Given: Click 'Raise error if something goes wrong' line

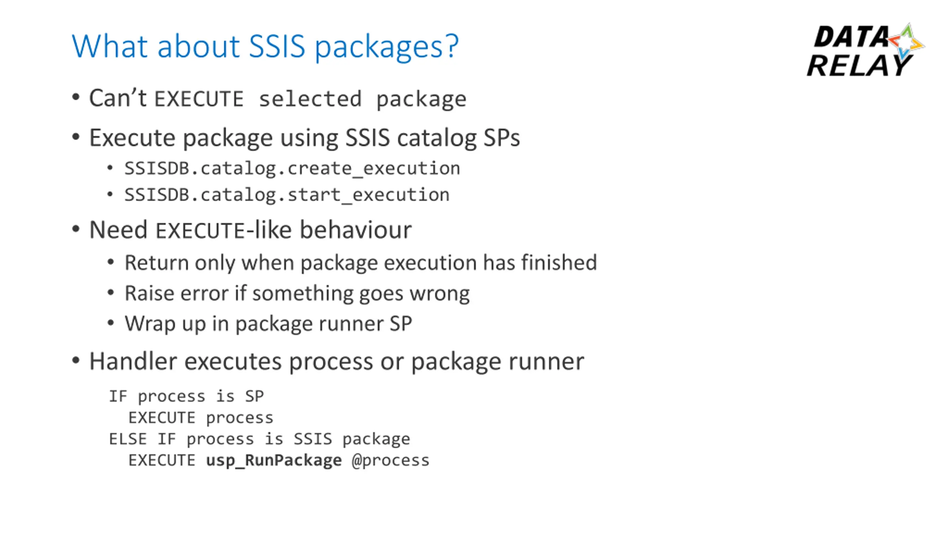Looking at the screenshot, I should pos(297,294).
